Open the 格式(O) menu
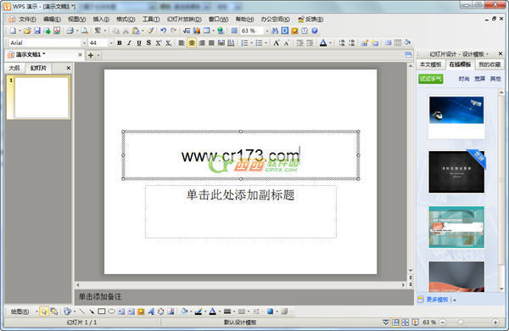The width and height of the screenshot is (509, 331). 126,20
